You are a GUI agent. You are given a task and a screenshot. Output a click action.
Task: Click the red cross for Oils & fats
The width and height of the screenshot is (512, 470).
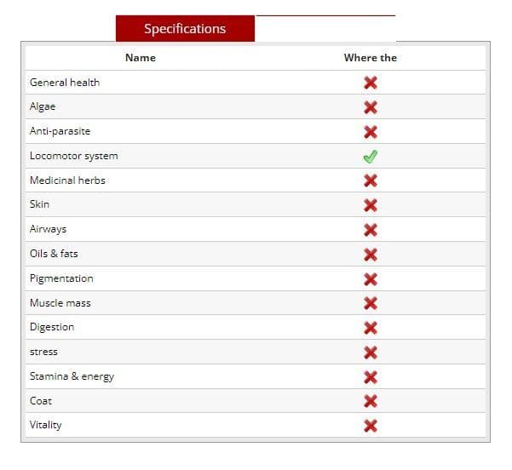(x=371, y=255)
